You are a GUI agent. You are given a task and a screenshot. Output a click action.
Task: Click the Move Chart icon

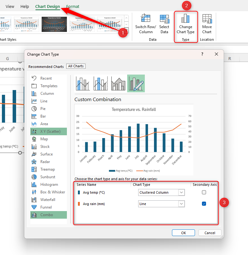[207, 19]
